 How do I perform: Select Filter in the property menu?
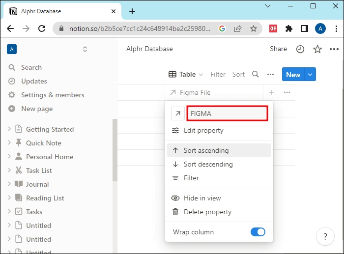pos(219,178)
